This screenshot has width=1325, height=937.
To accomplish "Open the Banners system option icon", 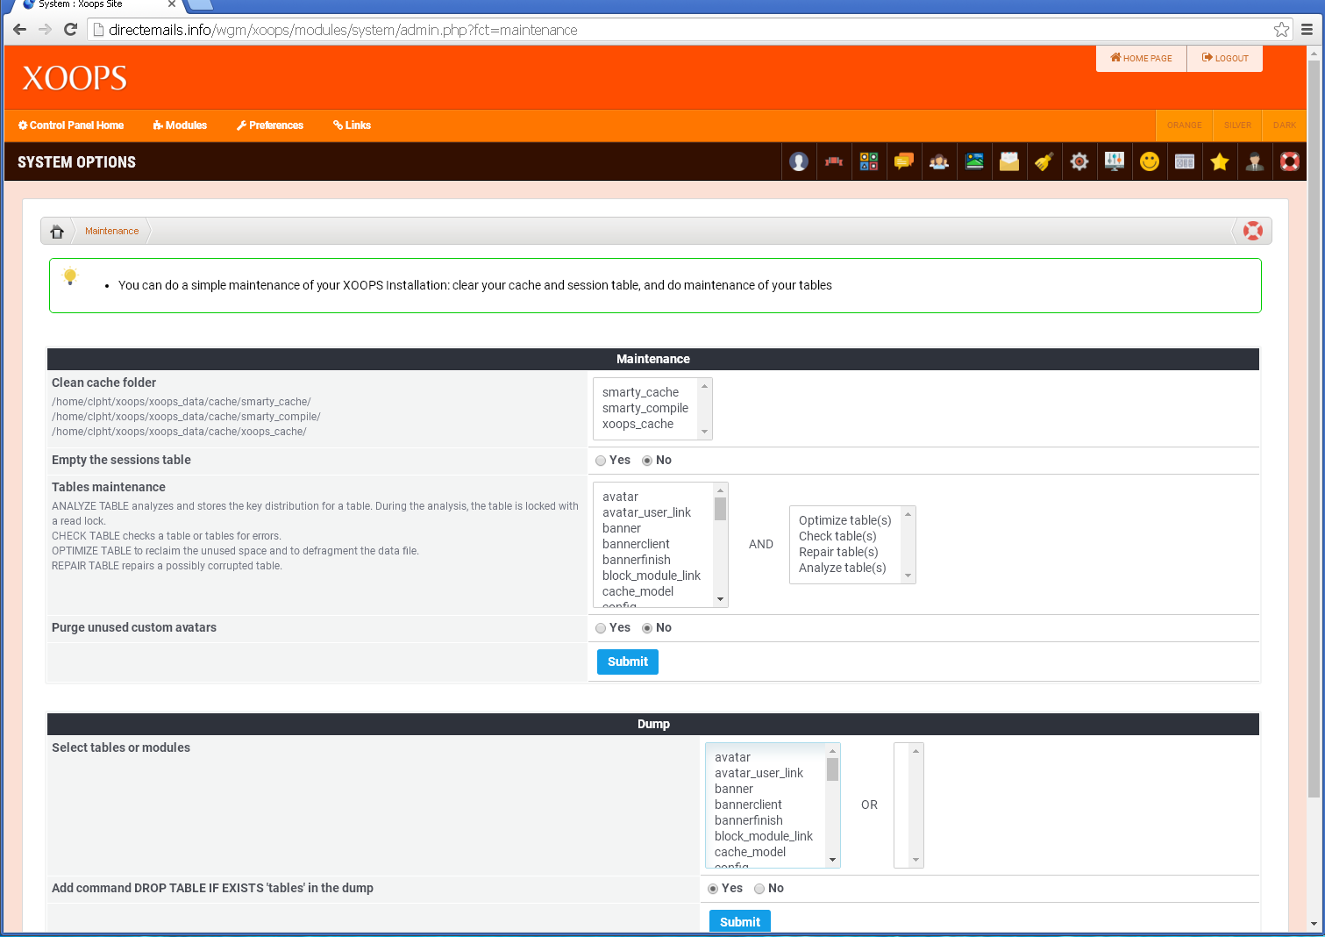I will 834,161.
